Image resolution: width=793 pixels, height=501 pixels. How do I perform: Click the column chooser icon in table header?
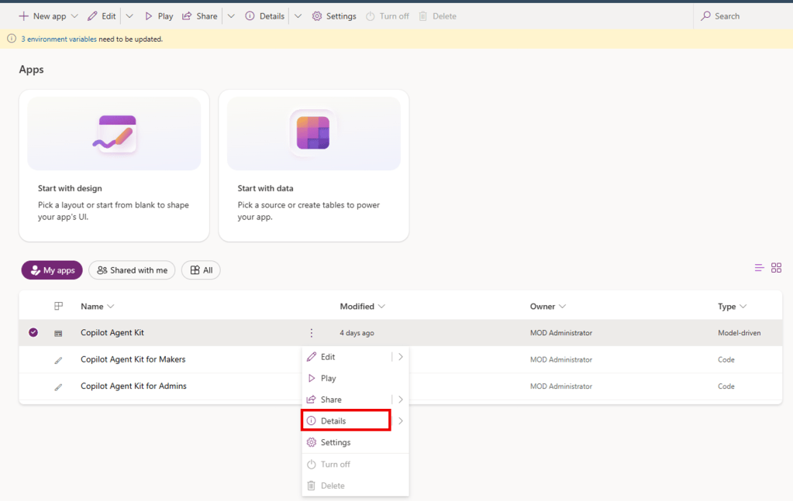[x=58, y=306]
